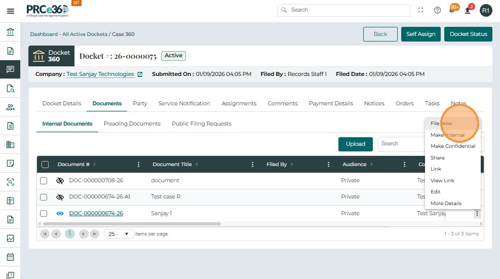Click the documents Search field
The height and width of the screenshot is (279, 500).
[x=402, y=144]
